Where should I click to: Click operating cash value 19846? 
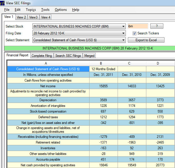pos(103,165)
